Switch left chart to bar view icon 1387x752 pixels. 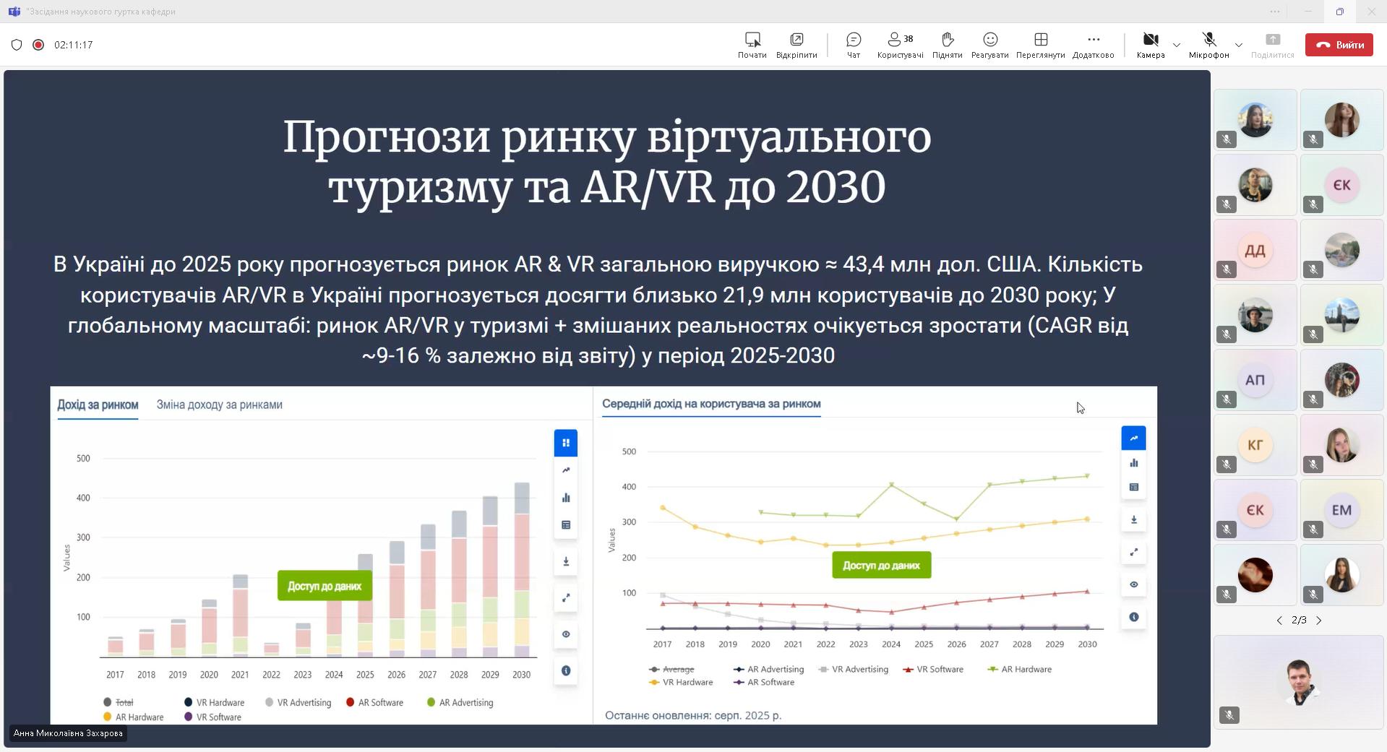click(566, 498)
